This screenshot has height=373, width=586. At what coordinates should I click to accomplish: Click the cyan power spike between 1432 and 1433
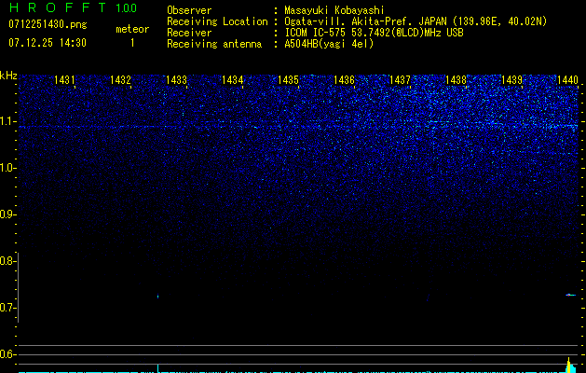(157, 367)
